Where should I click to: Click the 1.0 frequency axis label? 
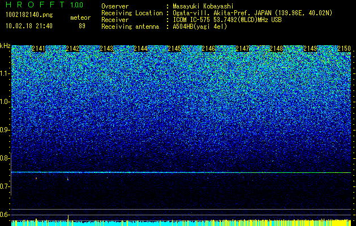[x=5, y=102]
